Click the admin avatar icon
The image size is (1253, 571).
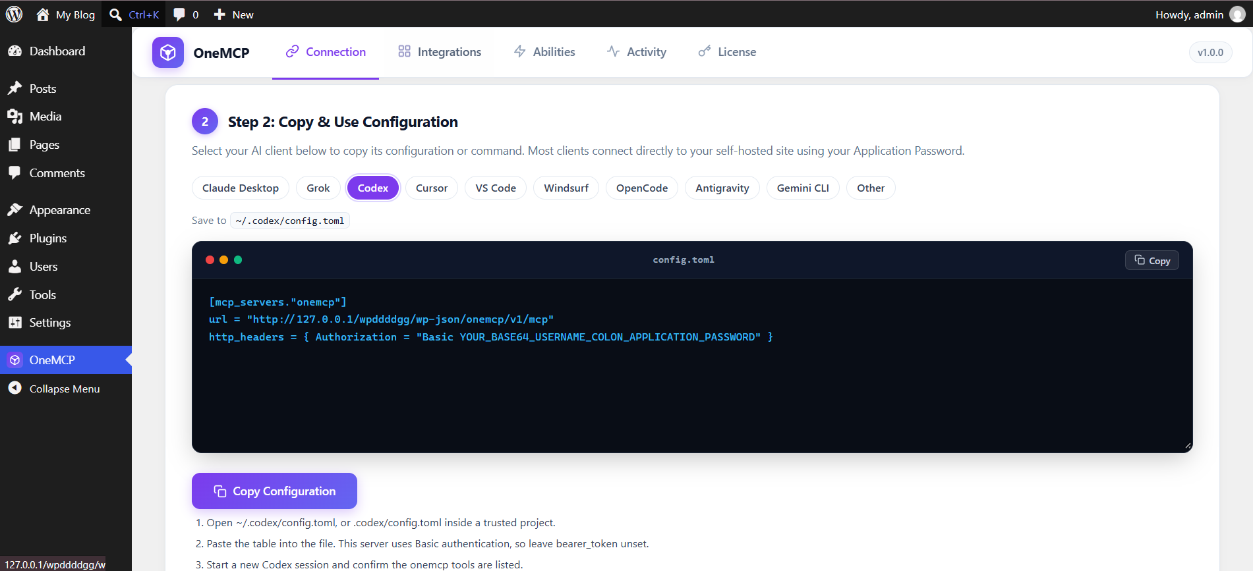1237,14
